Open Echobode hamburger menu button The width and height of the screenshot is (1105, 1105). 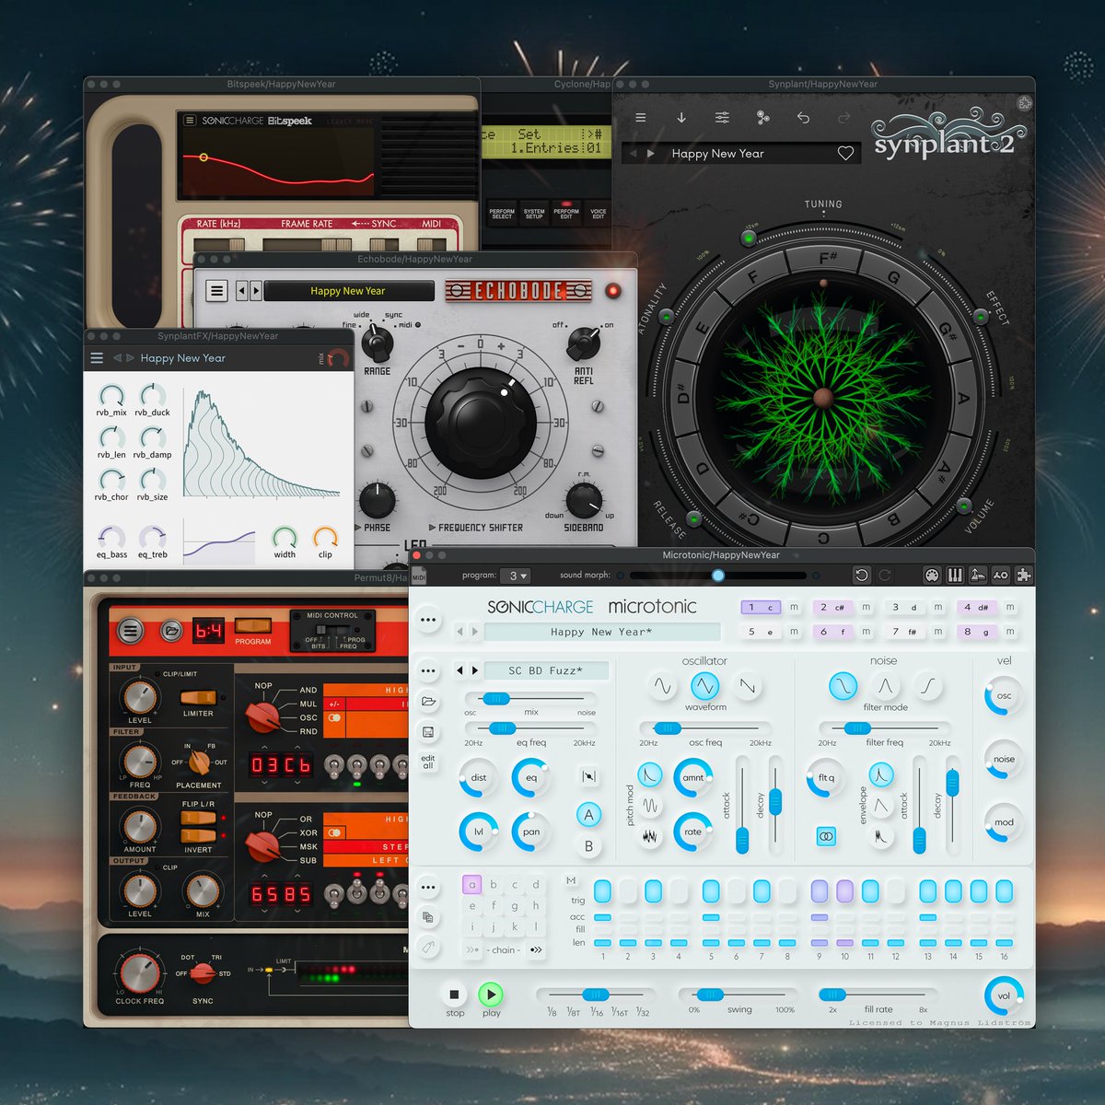[216, 291]
